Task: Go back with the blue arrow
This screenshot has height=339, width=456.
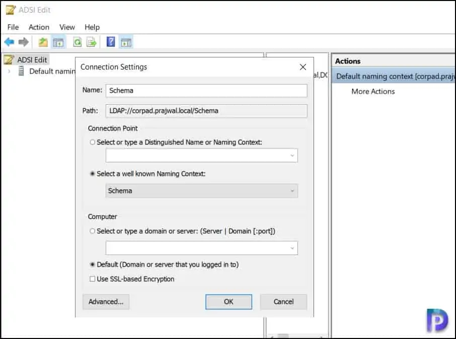Action: coord(9,42)
